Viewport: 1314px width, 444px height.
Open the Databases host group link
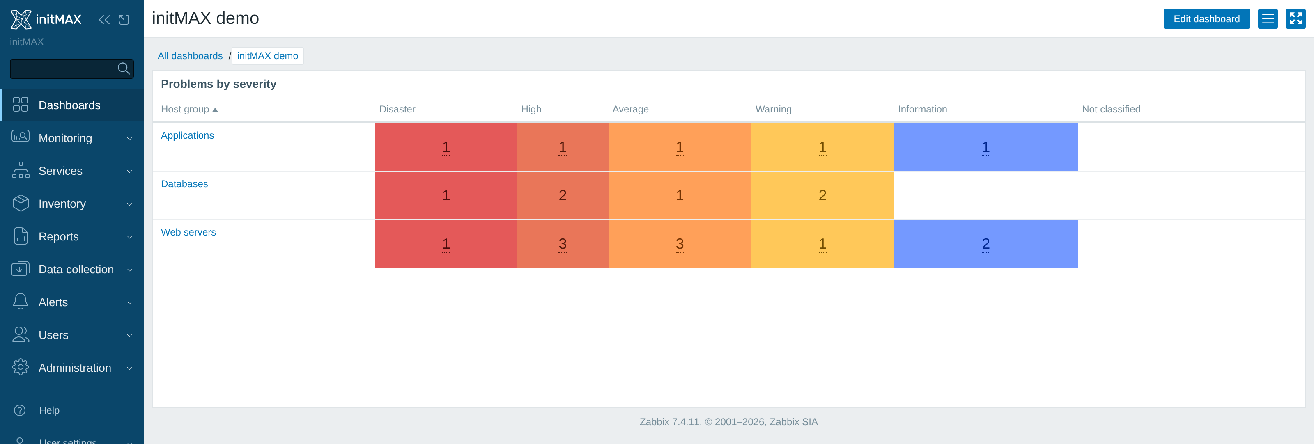(x=184, y=184)
